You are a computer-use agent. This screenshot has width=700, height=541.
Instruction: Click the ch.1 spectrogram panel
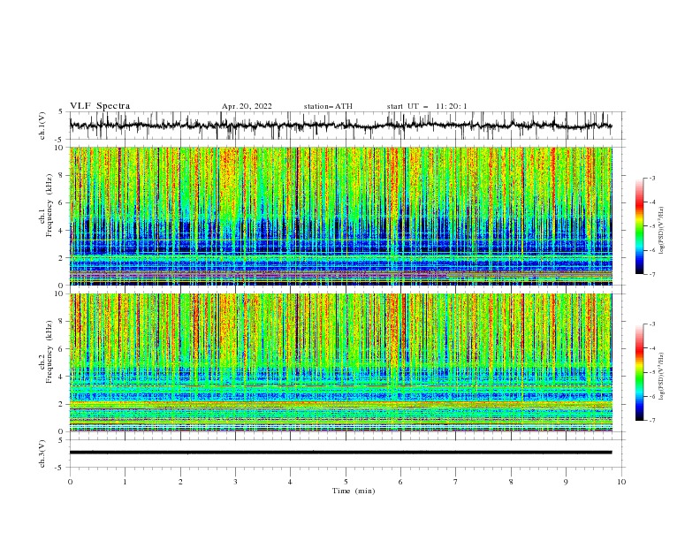340,216
